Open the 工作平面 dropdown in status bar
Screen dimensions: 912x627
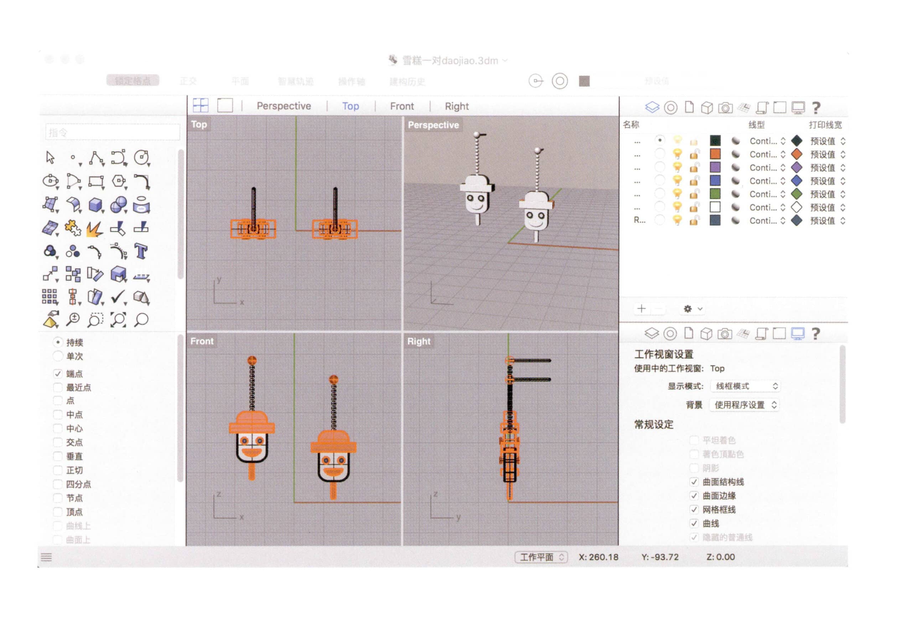[x=541, y=557]
